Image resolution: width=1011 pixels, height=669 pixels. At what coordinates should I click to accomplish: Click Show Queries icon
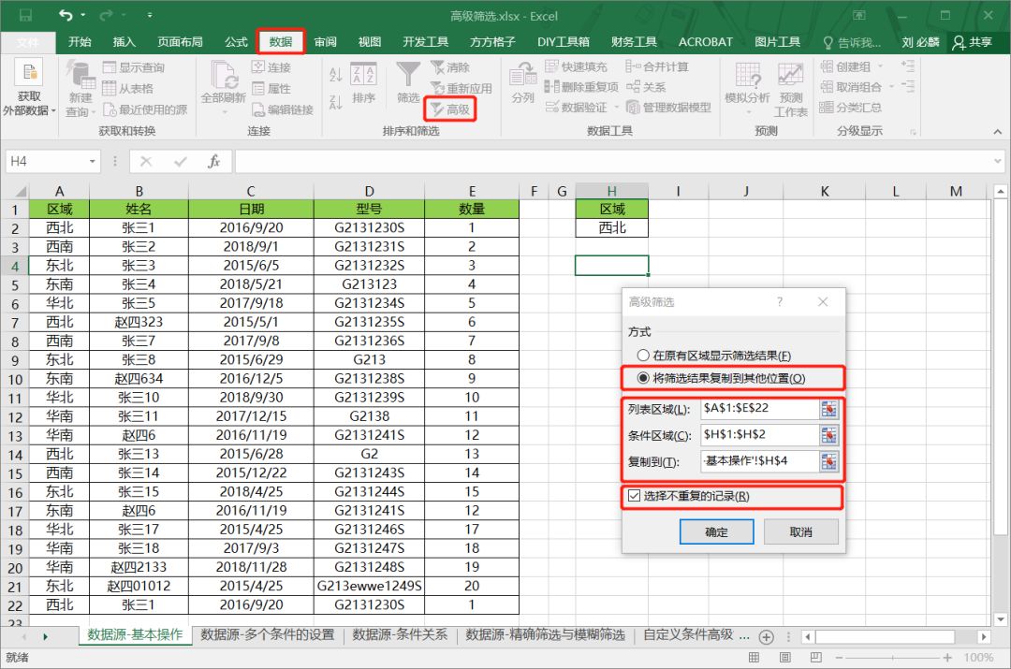110,67
